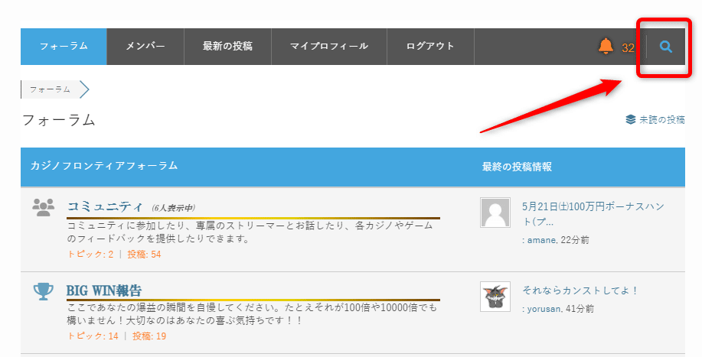
Task: Click the フォーラム breadcrumb link
Action: 50,89
